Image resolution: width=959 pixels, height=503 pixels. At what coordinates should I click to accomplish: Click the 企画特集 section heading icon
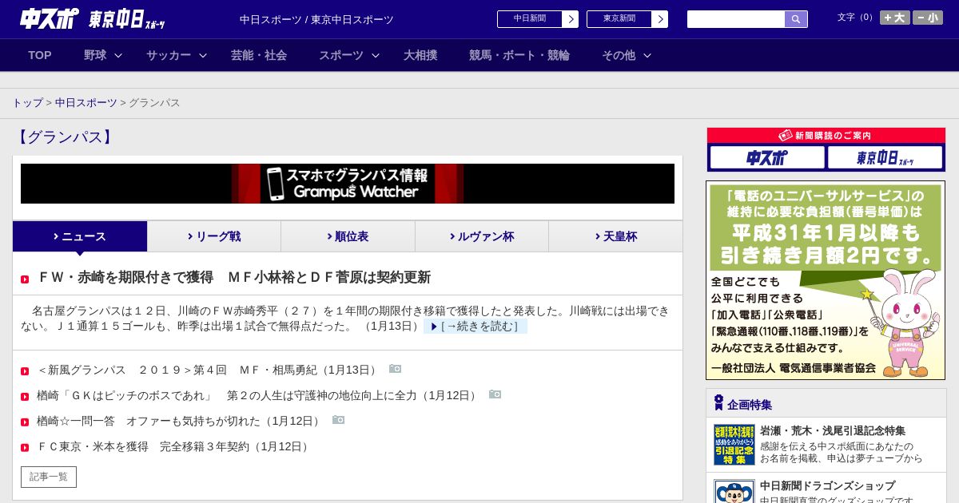pos(718,403)
